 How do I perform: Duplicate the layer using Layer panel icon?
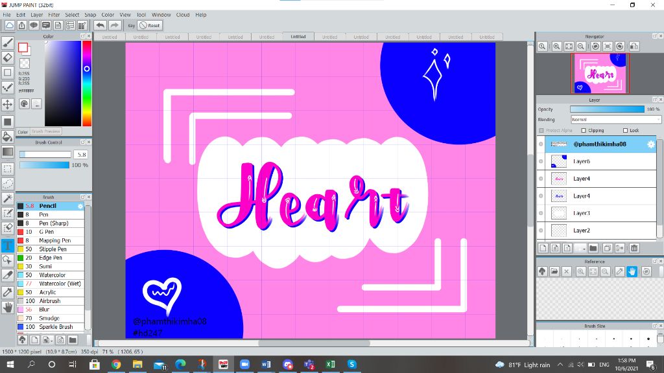(607, 248)
